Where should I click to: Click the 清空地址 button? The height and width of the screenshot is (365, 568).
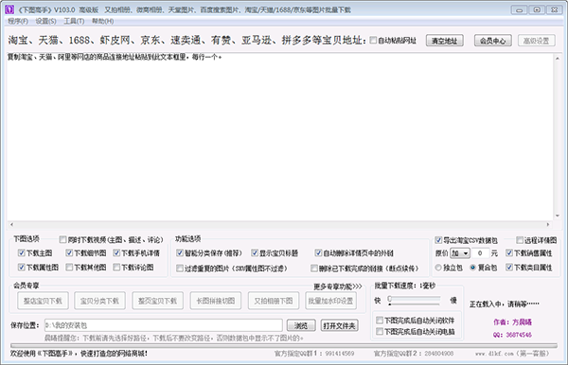click(x=445, y=41)
